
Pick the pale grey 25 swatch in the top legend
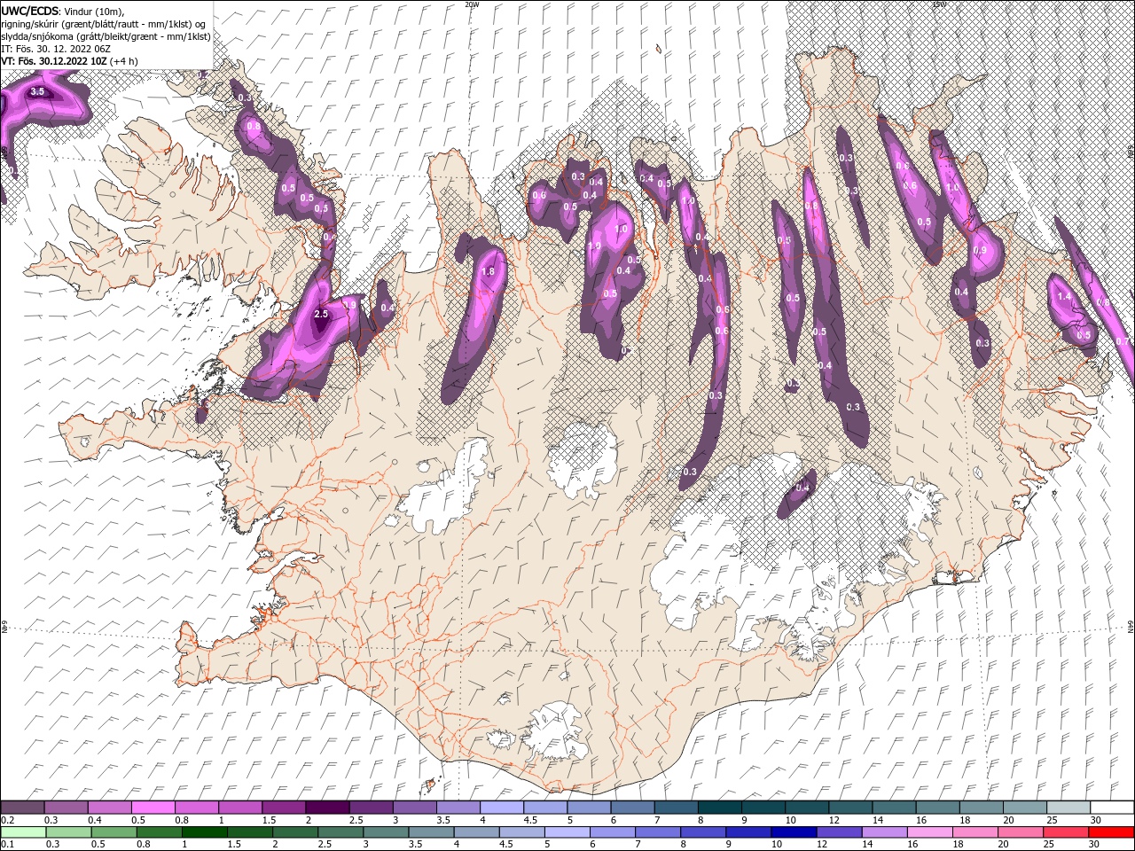point(1068,808)
